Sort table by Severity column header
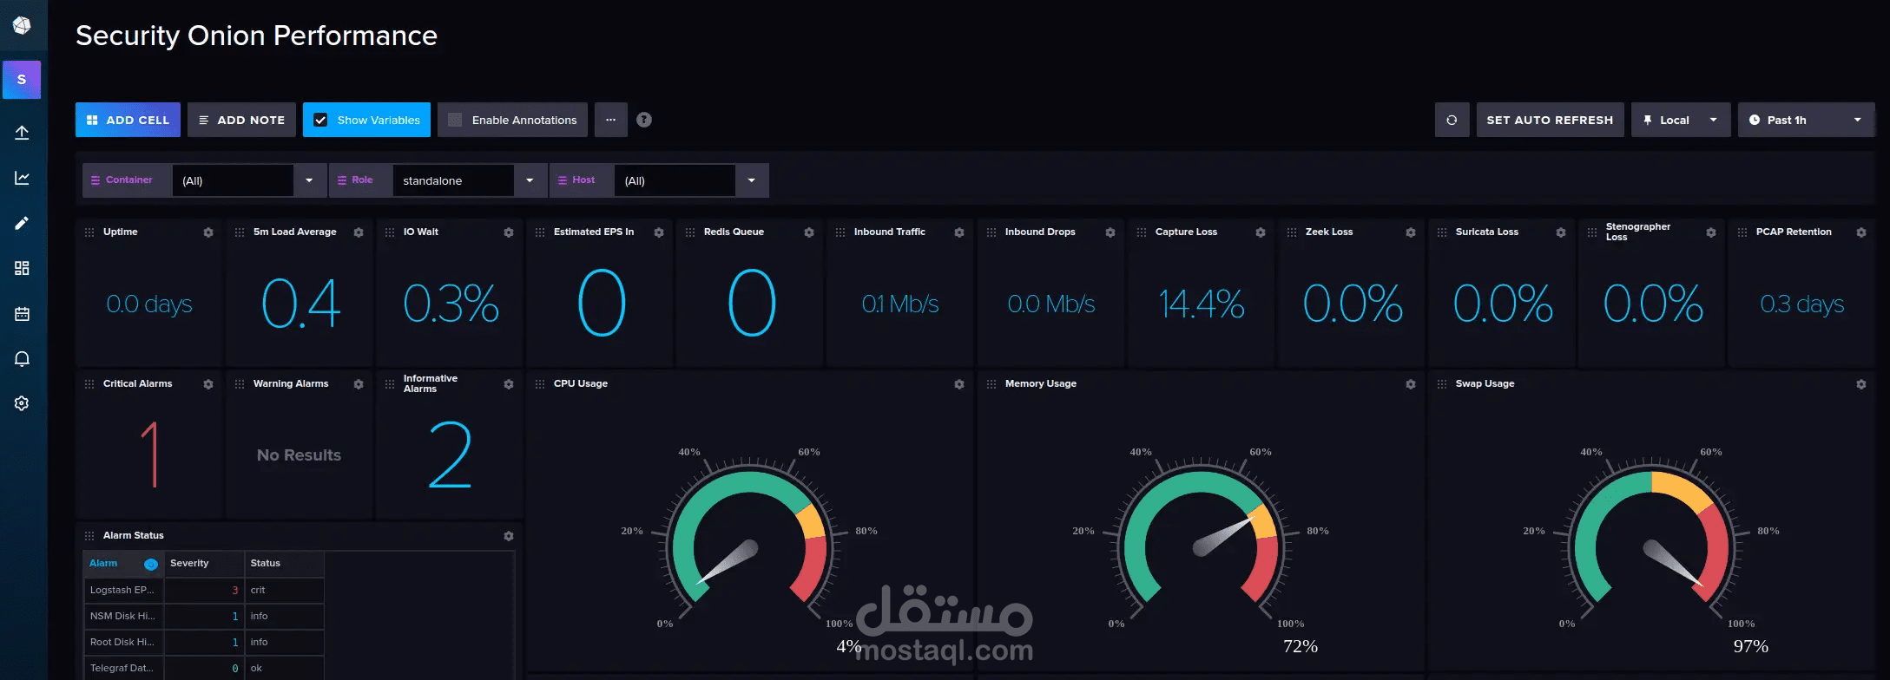The image size is (1890, 680). 204,564
